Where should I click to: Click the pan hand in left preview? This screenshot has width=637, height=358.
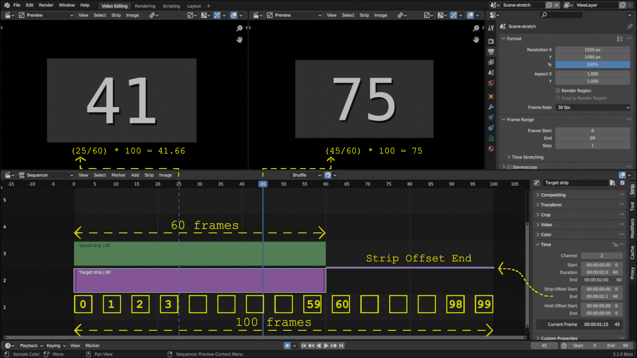pos(239,40)
